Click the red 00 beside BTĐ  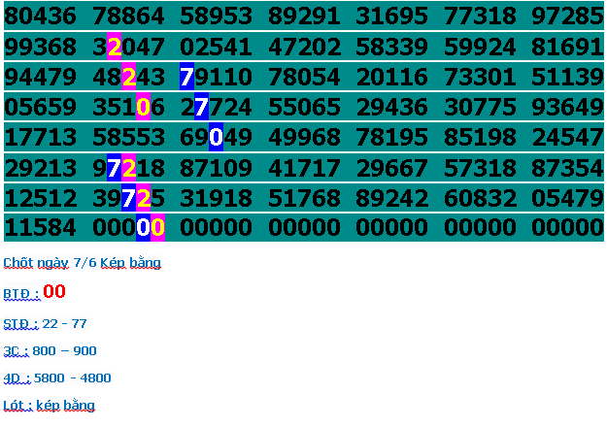click(54, 292)
